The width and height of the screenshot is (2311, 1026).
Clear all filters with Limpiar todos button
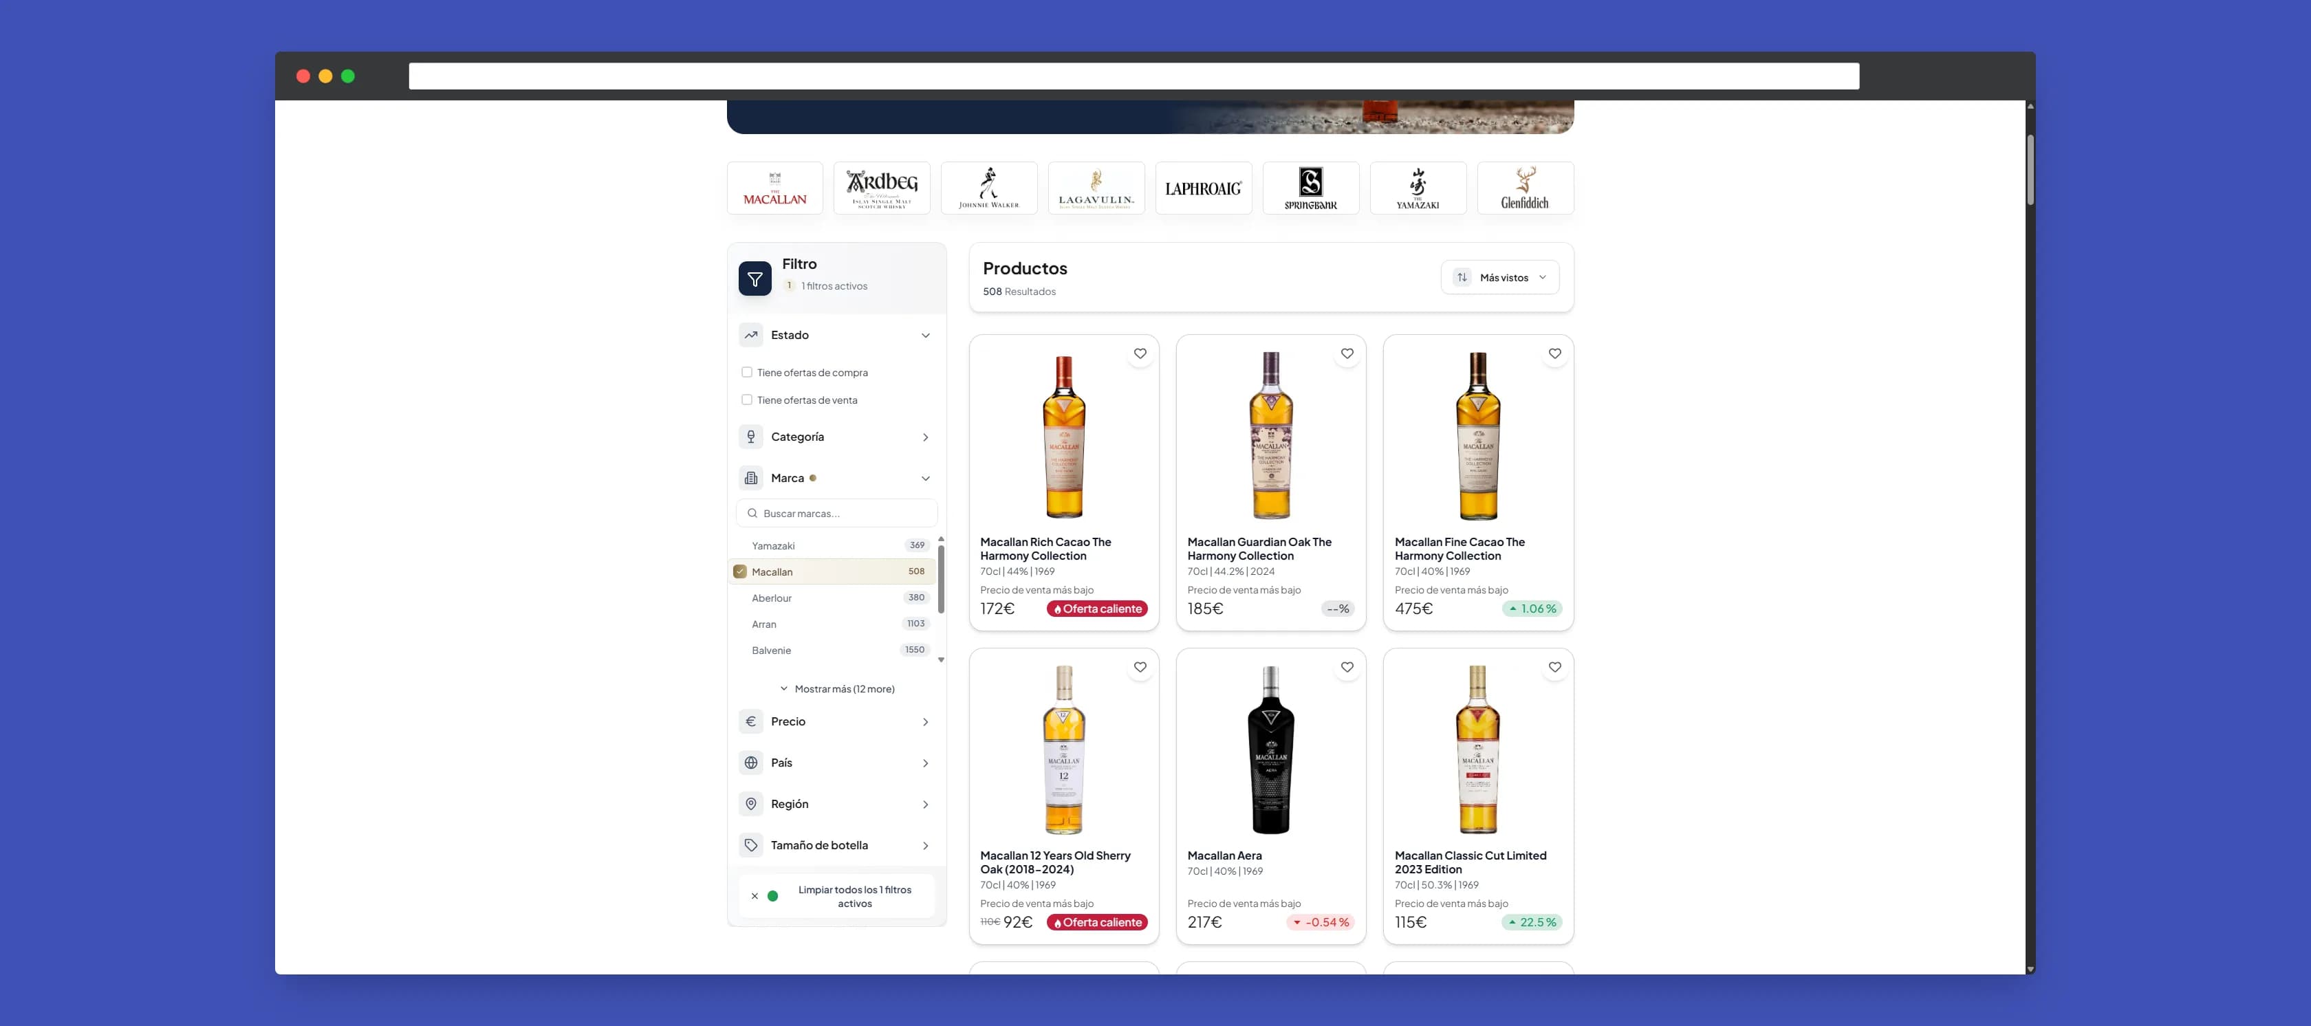[x=837, y=896]
